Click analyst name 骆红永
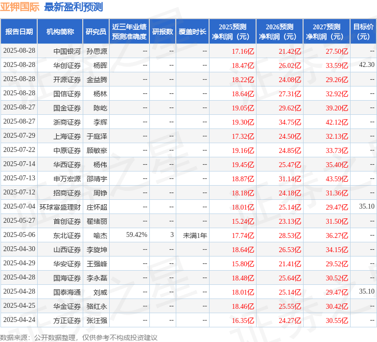Image resolution: width=377 pixels, height=342 pixels. 96,306
